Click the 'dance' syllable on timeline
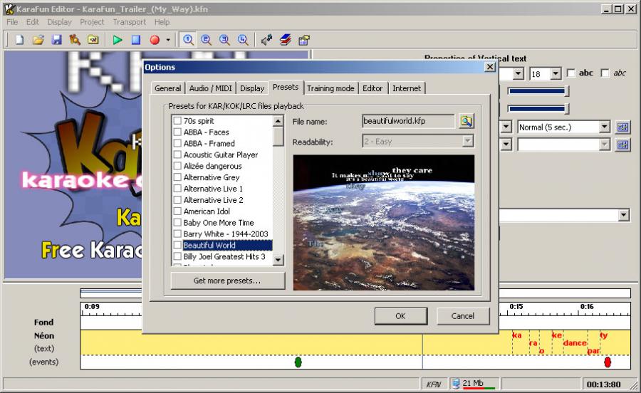This screenshot has width=641, height=393. click(575, 342)
